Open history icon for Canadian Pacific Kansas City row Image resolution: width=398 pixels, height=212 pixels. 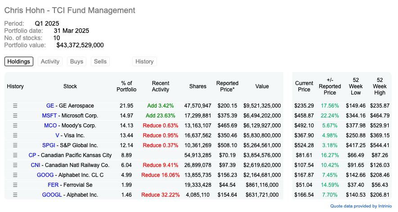pos(15,155)
